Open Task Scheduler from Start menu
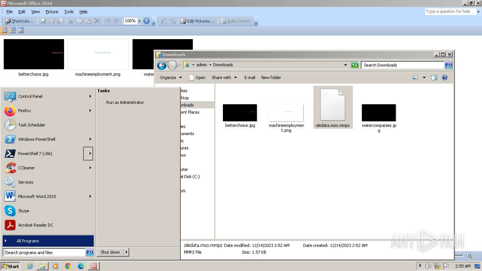The image size is (482, 271). (48, 125)
